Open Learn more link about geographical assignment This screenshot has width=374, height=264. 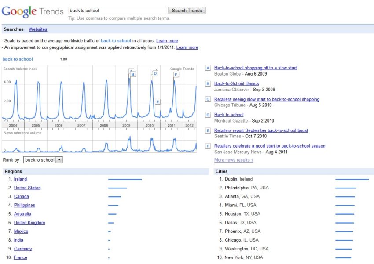tap(187, 47)
